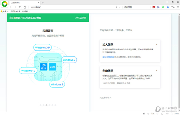Click the Windows 7 bubble
Screen dimensions: 180x115
(x=69, y=60)
